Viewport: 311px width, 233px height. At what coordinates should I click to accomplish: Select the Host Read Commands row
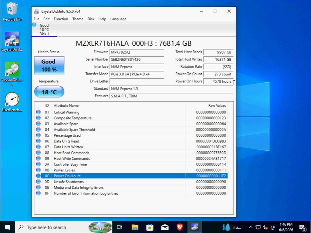coord(131,153)
